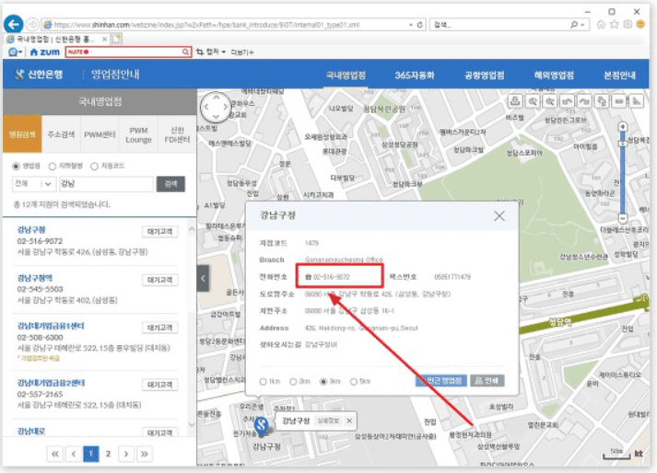Click the smiley feedback icon

click(640, 25)
